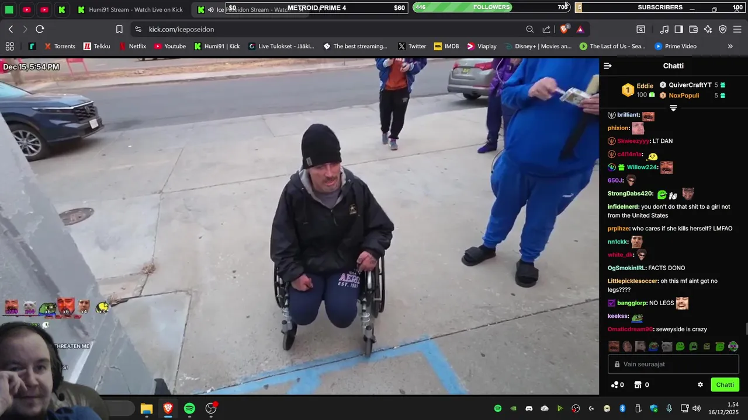Viewport: 748px width, 420px height.
Task: Open OBS Studio tray icon
Action: pyautogui.click(x=576, y=408)
